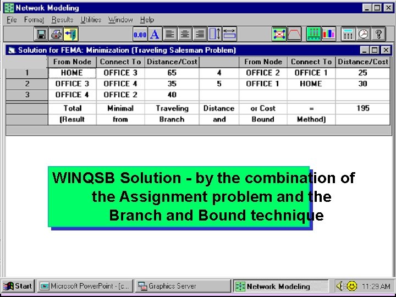396x297 pixels.
Task: Open the Results menu
Action: (62, 20)
